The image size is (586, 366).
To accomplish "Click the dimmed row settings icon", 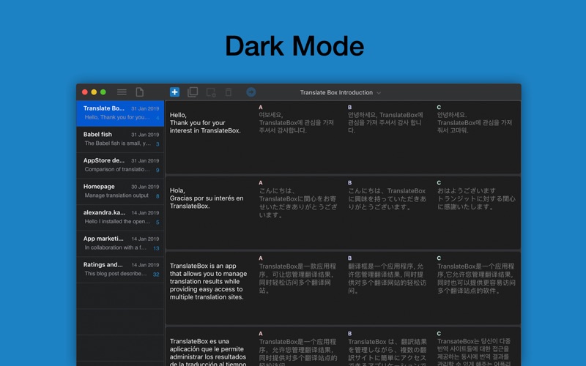I will [x=211, y=92].
